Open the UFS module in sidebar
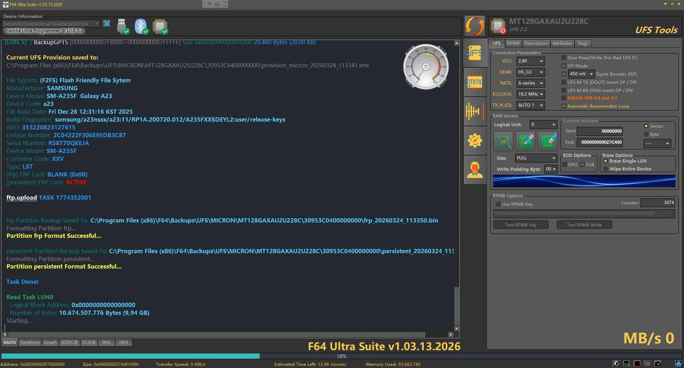Image resolution: width=684 pixels, height=368 pixels. click(475, 51)
